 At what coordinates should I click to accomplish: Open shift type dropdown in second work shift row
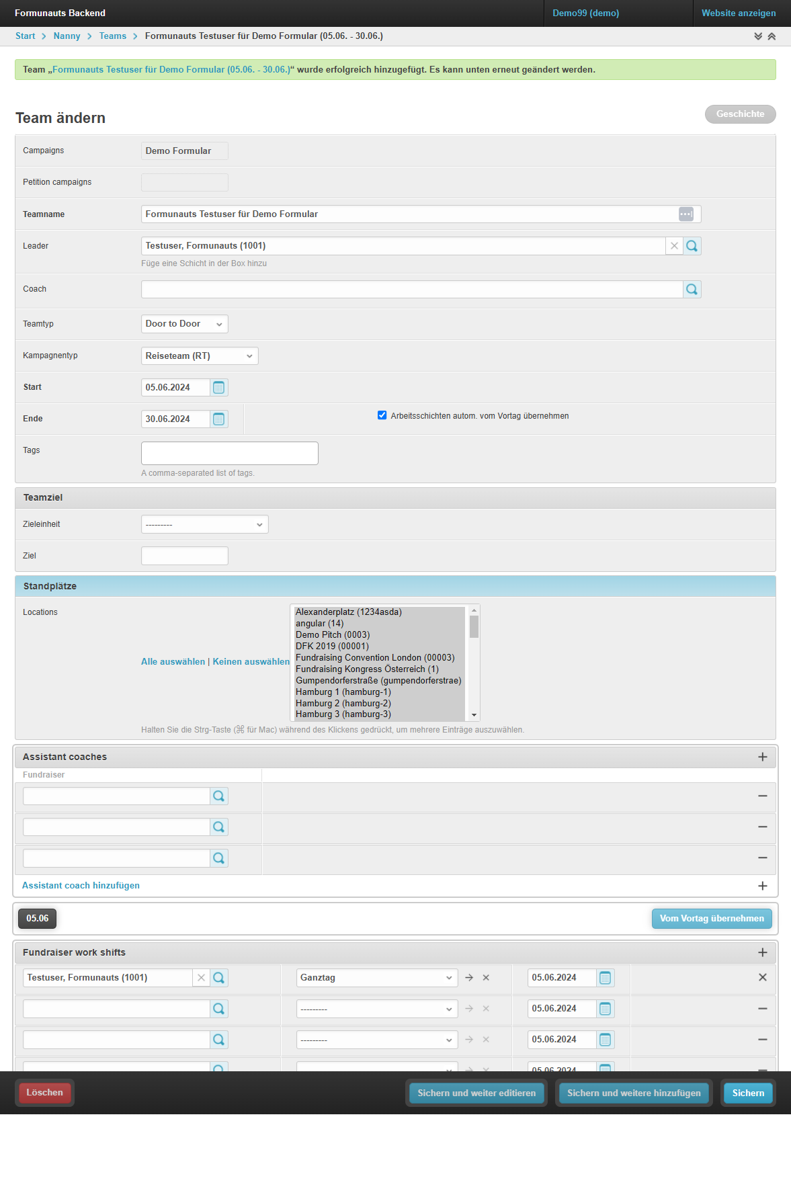pyautogui.click(x=377, y=1009)
